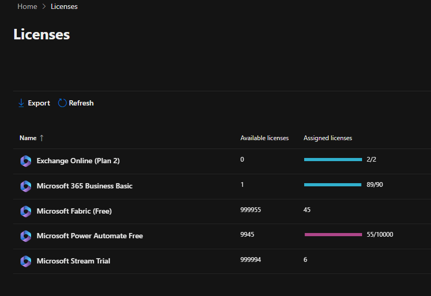This screenshot has height=296, width=431.
Task: Click the Microsoft Power Automate Free icon
Action: (x=26, y=236)
